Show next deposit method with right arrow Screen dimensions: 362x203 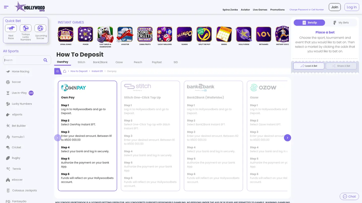click(x=287, y=138)
